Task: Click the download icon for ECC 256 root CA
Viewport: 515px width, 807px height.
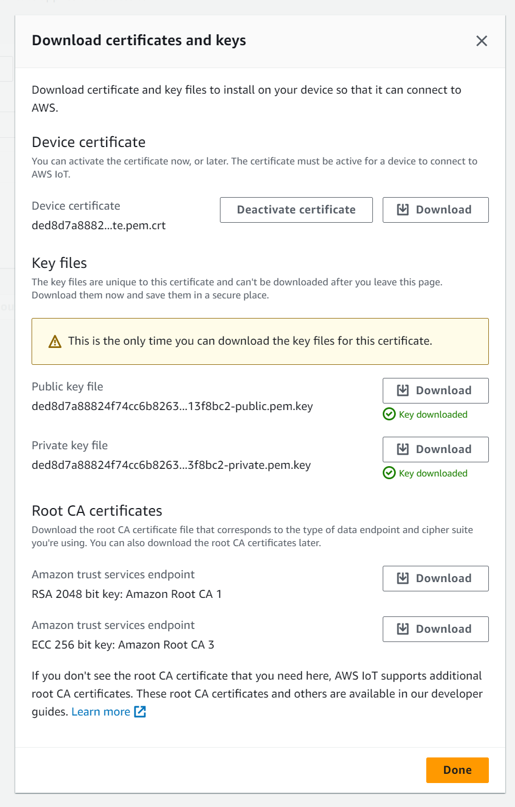Action: point(403,629)
